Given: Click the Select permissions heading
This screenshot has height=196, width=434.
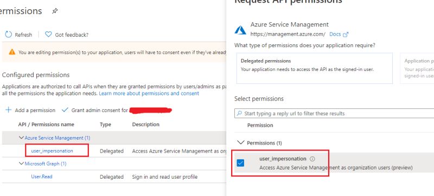Looking at the screenshot, I should 259,99.
